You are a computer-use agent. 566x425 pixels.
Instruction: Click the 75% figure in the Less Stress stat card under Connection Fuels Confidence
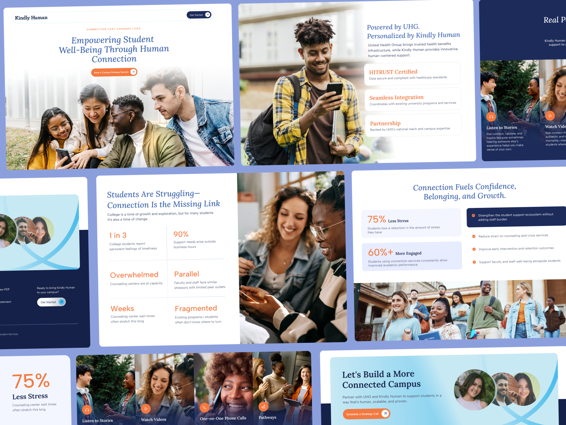coord(377,220)
